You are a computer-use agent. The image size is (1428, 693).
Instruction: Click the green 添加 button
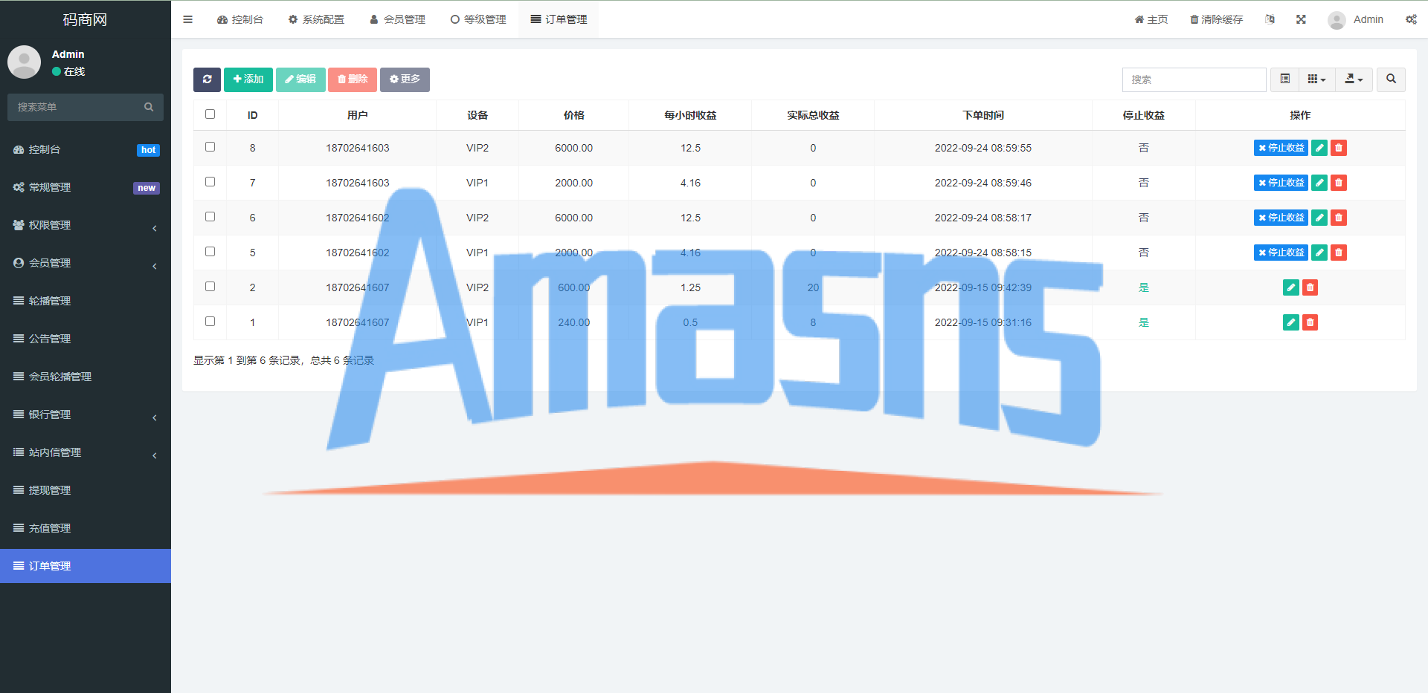coord(248,79)
